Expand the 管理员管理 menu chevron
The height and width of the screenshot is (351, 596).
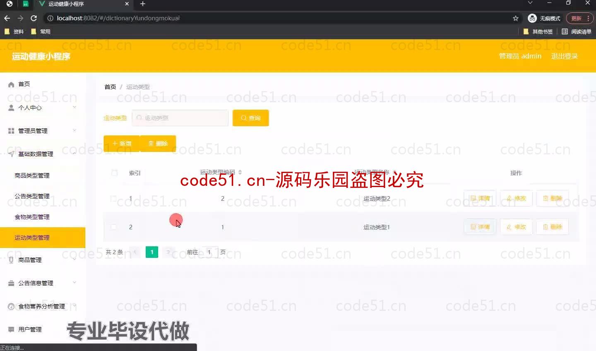pyautogui.click(x=74, y=130)
